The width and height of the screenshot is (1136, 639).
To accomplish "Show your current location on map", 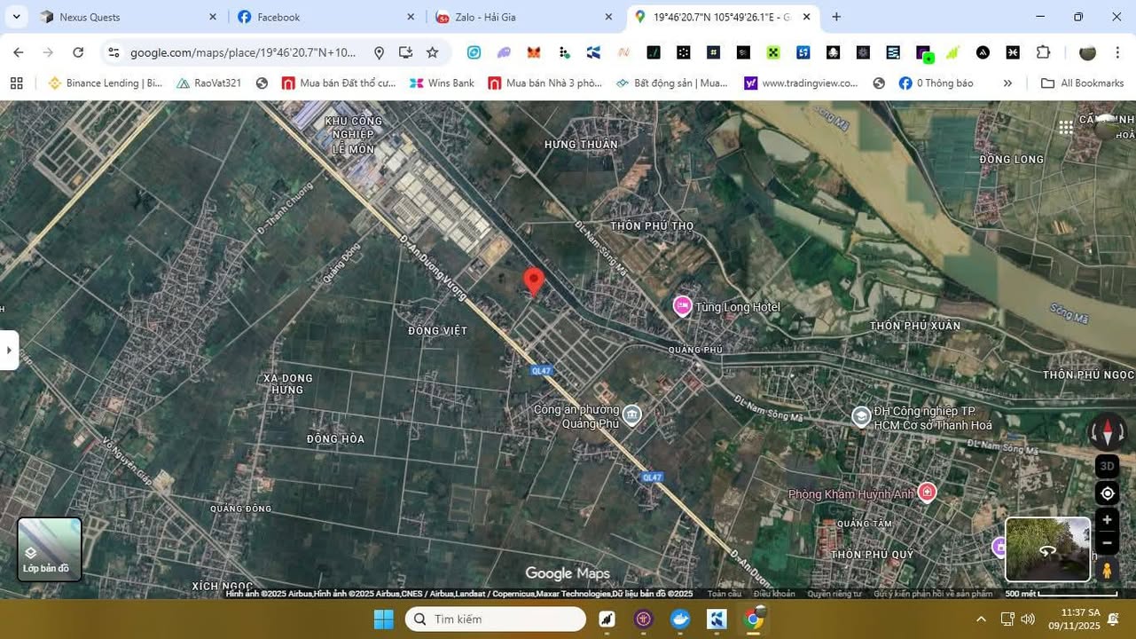I will point(1107,493).
